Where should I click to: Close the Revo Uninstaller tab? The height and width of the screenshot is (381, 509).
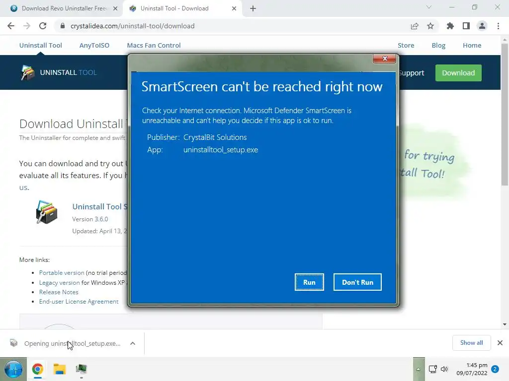click(115, 8)
